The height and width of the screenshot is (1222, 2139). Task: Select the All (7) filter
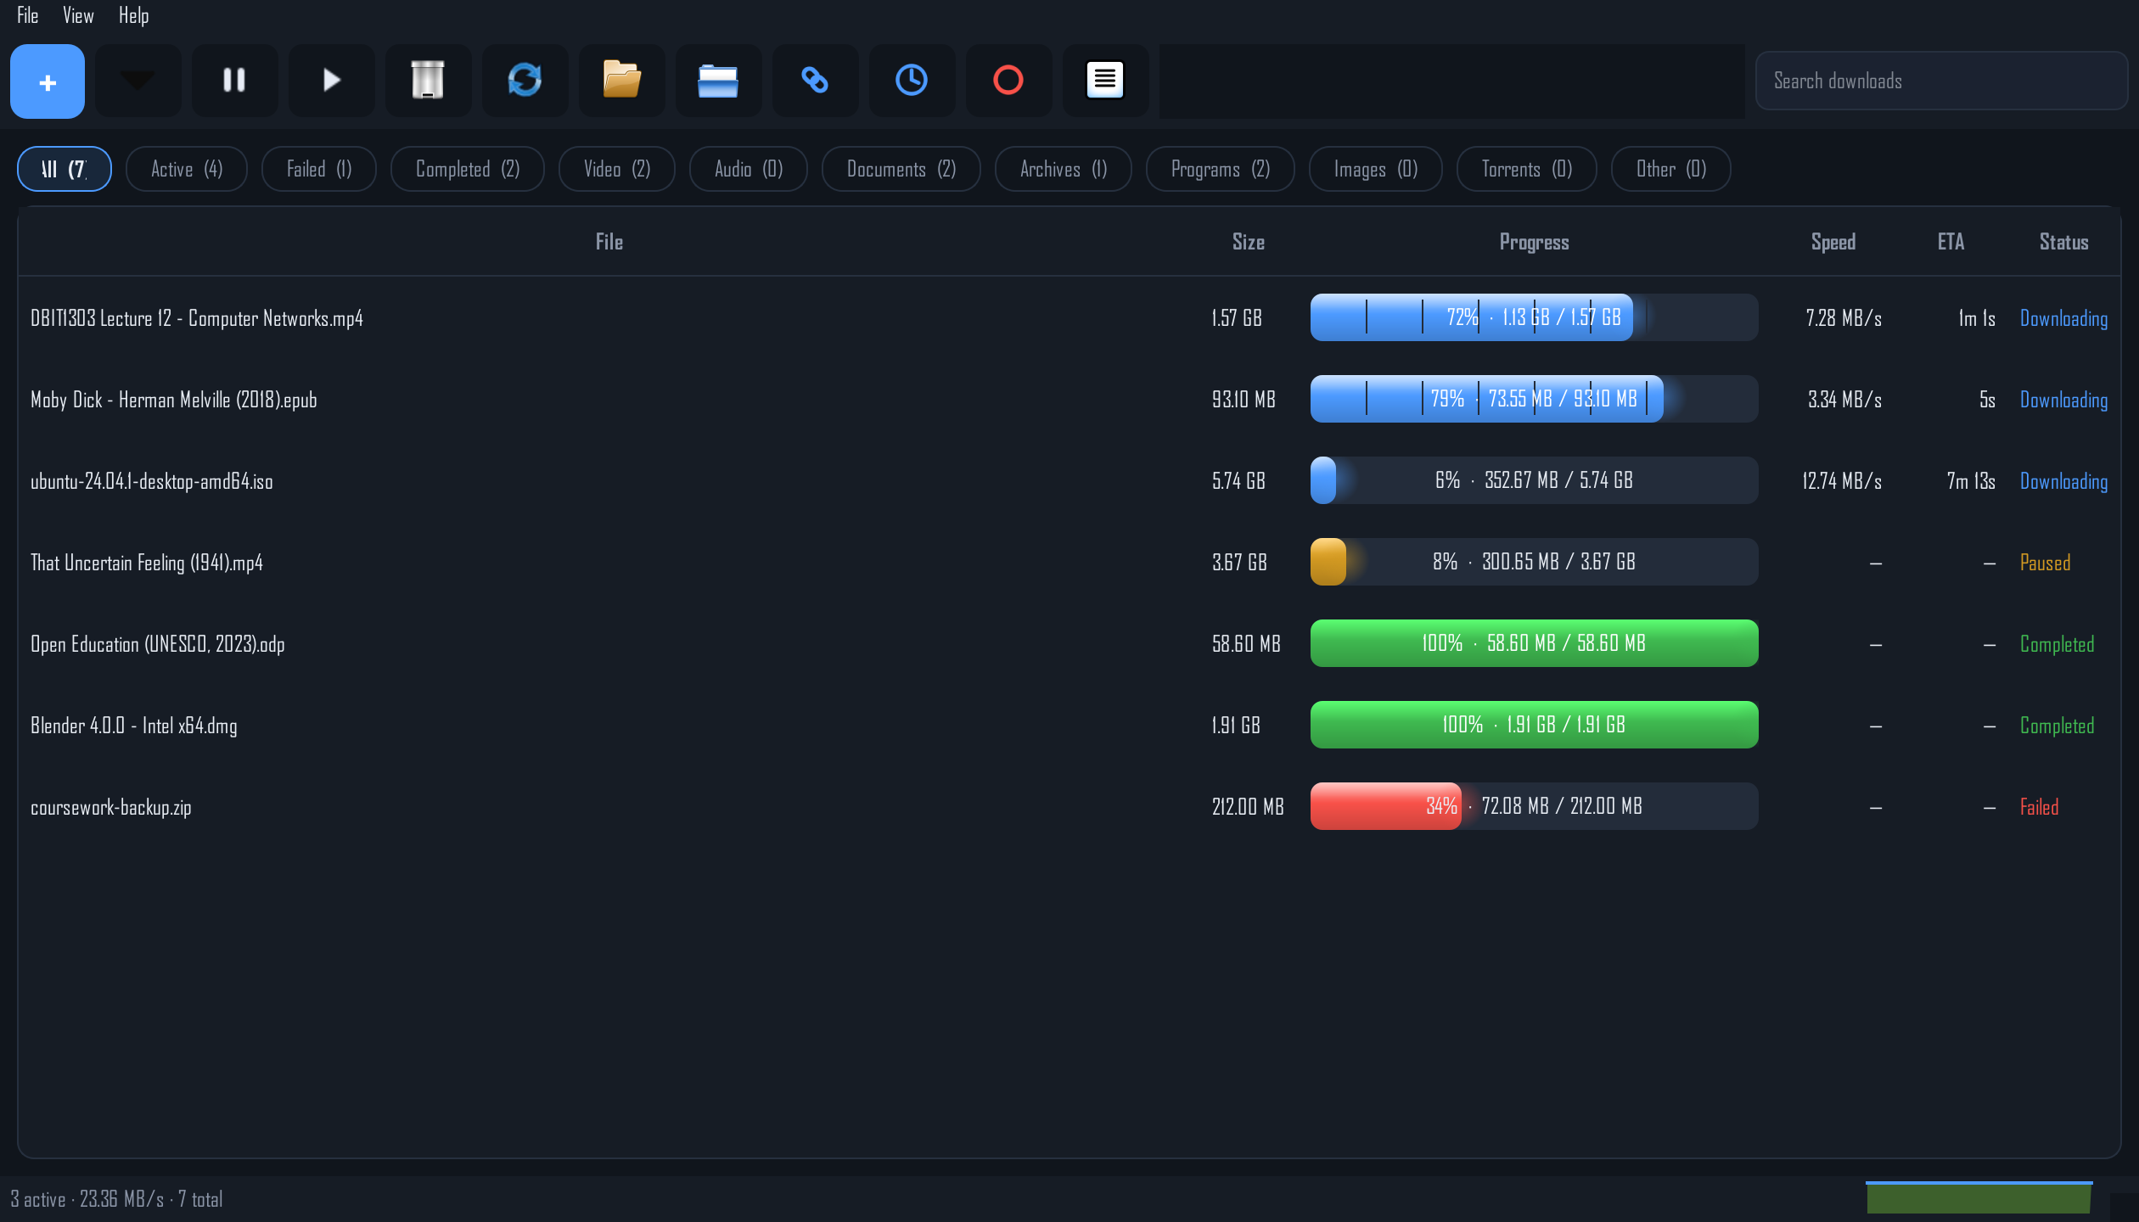click(65, 169)
